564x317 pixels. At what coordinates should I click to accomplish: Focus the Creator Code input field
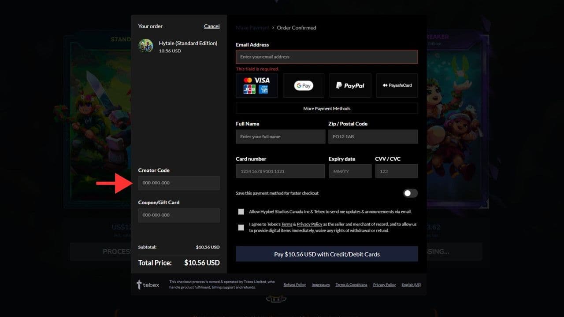(x=178, y=183)
